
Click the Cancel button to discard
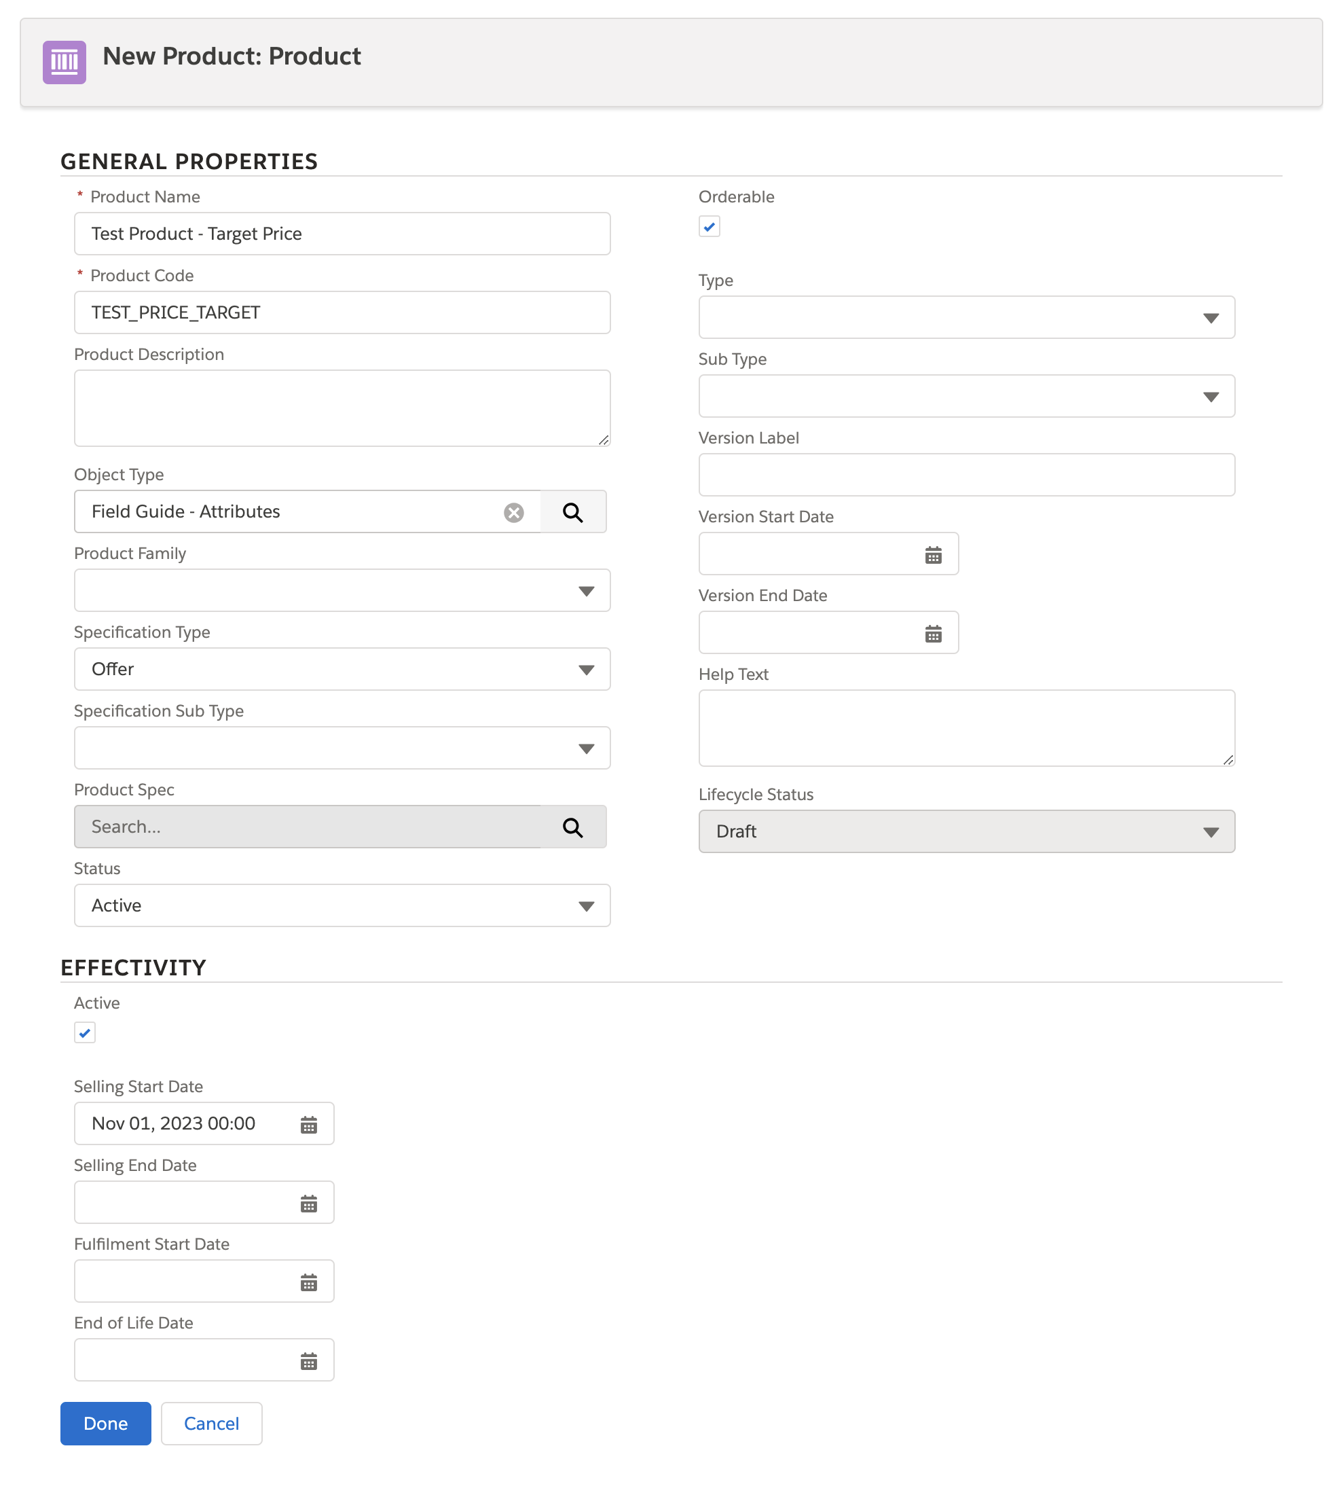pos(211,1460)
